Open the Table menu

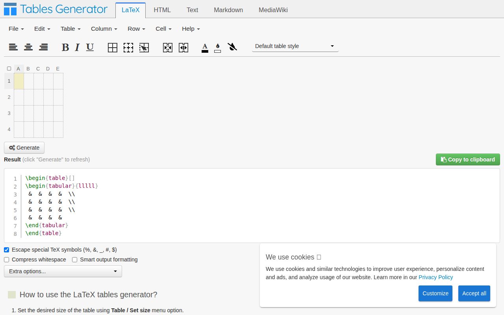(x=70, y=29)
